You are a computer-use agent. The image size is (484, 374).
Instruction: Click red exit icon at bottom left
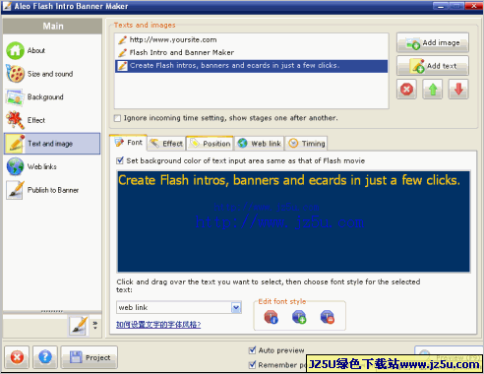(17, 357)
